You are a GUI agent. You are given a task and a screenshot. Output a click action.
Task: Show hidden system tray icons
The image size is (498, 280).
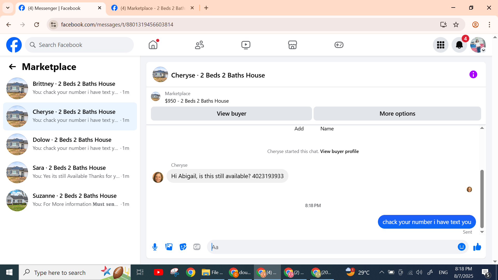(x=382, y=272)
